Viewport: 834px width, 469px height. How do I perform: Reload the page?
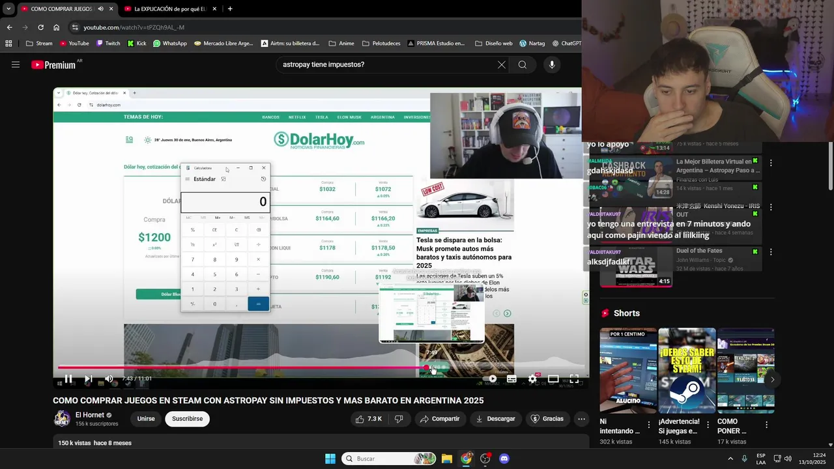[x=40, y=27]
